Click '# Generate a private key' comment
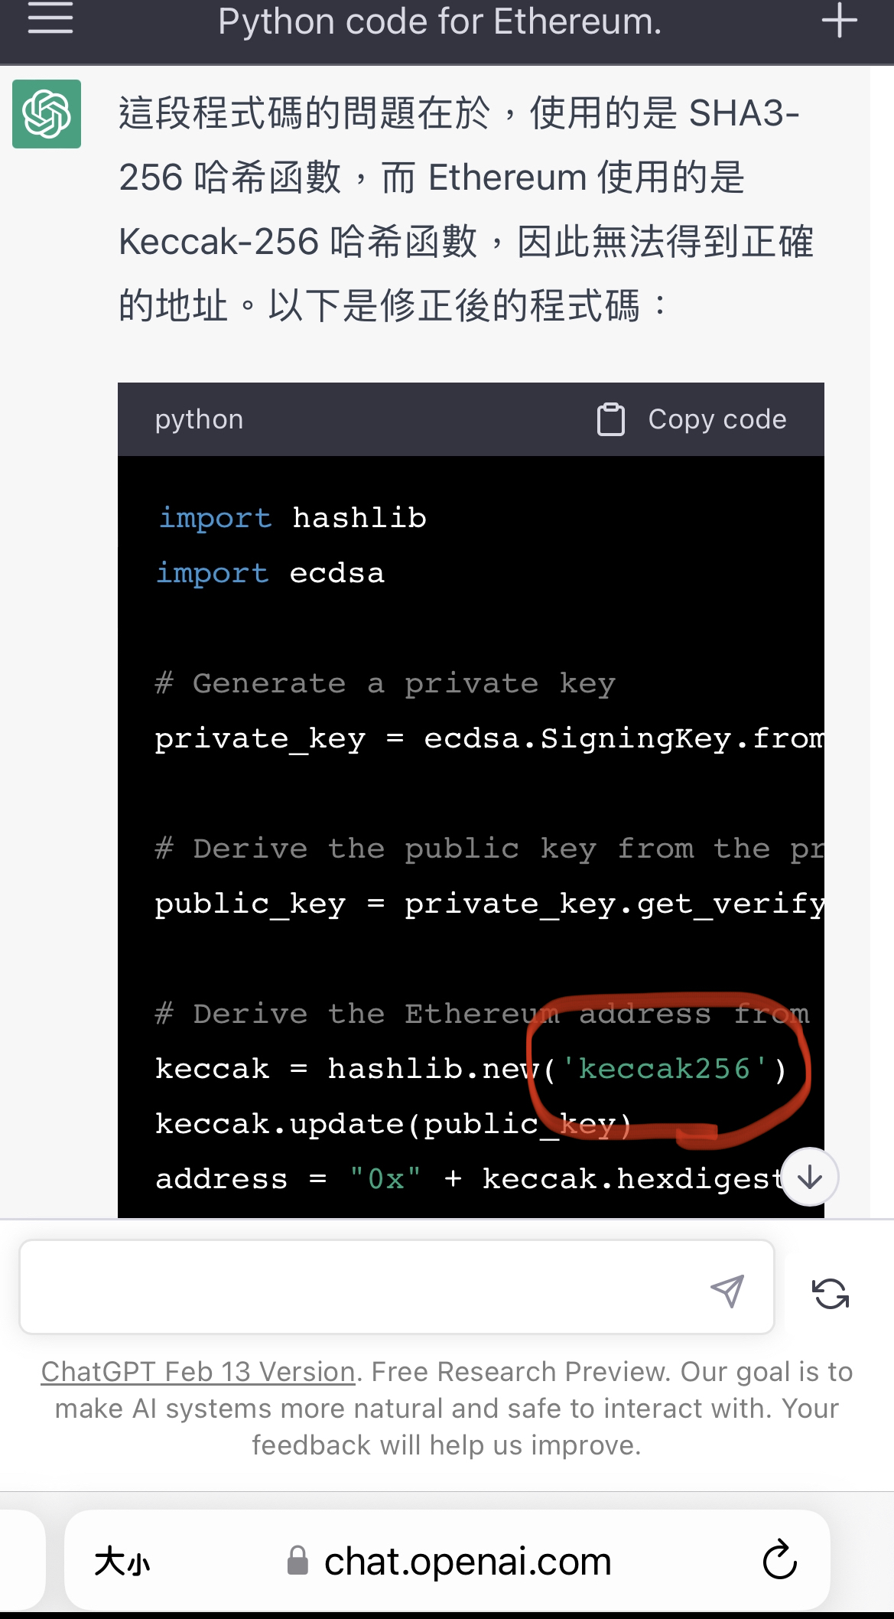 coord(385,683)
